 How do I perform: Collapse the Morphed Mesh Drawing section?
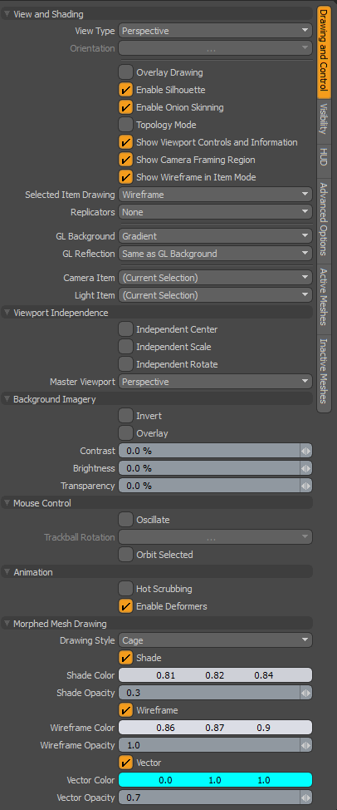point(7,624)
